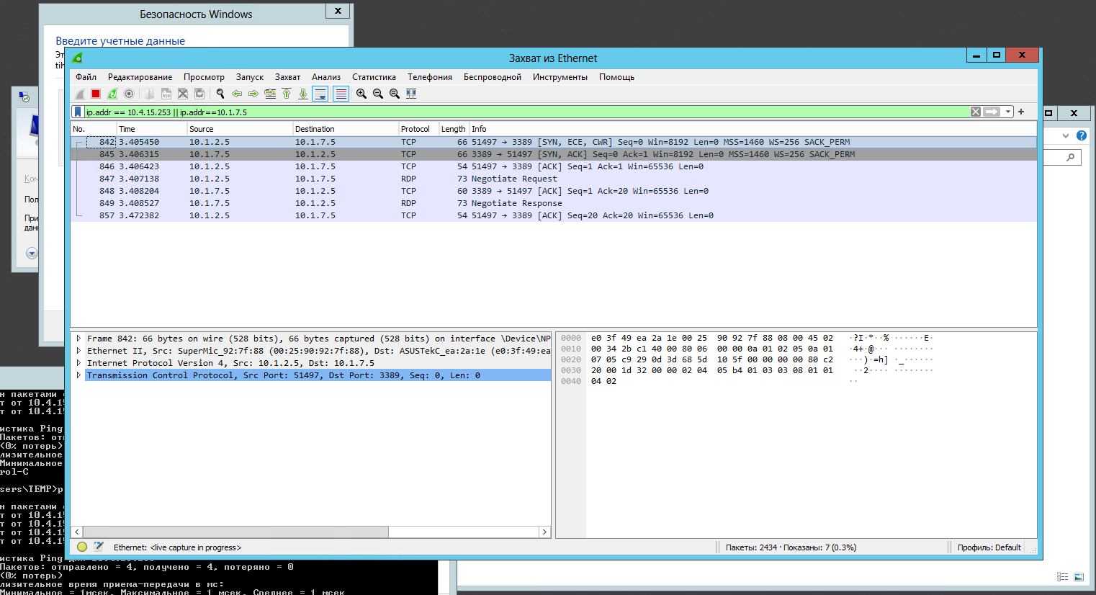Expand the Frame 842 details row
This screenshot has width=1096, height=595.
[78, 339]
